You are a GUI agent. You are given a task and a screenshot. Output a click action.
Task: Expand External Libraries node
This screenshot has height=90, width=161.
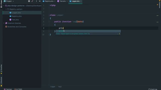[4, 23]
